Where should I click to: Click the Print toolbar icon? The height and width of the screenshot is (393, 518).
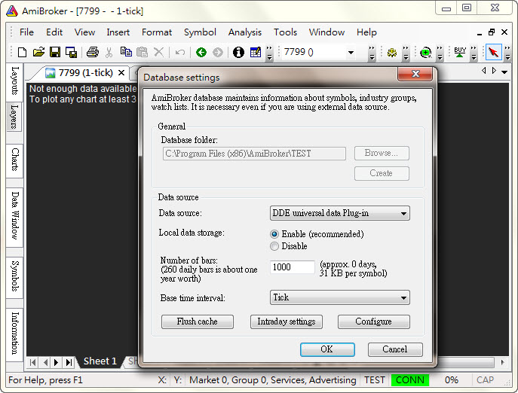pos(93,52)
